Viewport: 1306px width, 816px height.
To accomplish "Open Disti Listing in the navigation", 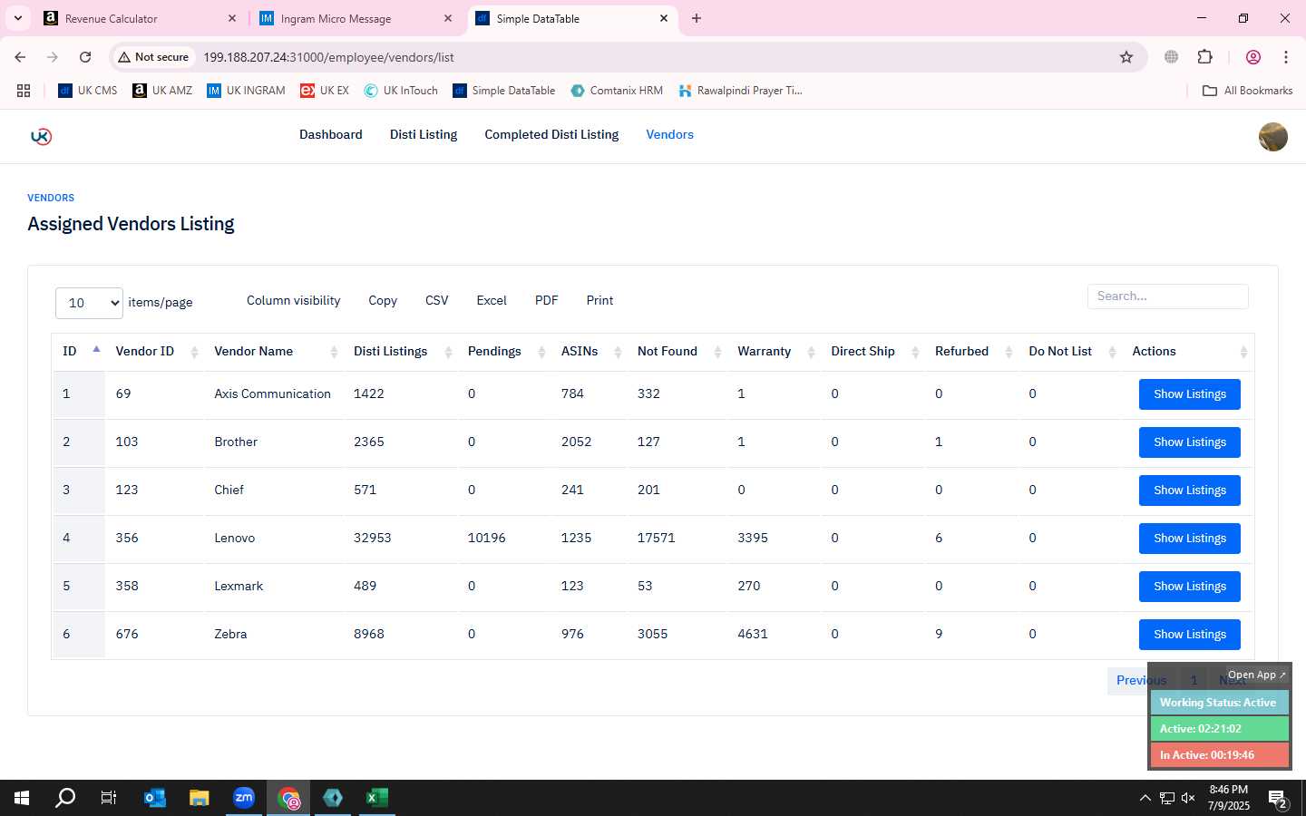I will [x=424, y=134].
